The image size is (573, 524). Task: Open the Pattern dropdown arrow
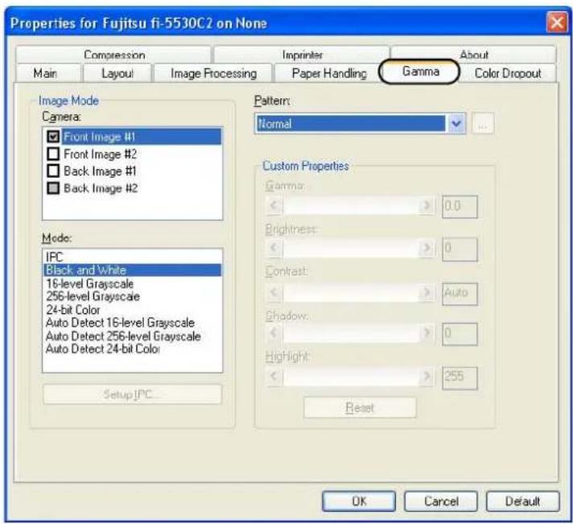456,123
